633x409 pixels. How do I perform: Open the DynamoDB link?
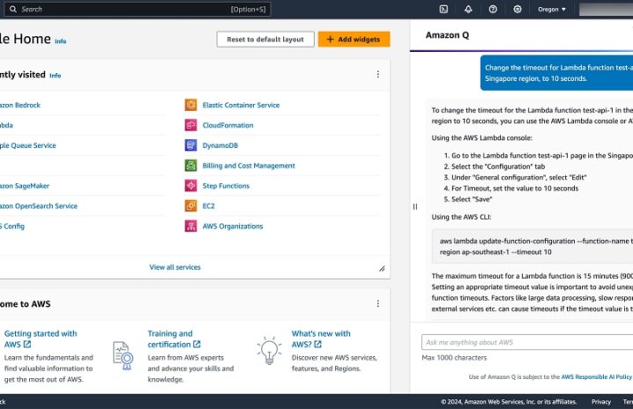point(220,145)
